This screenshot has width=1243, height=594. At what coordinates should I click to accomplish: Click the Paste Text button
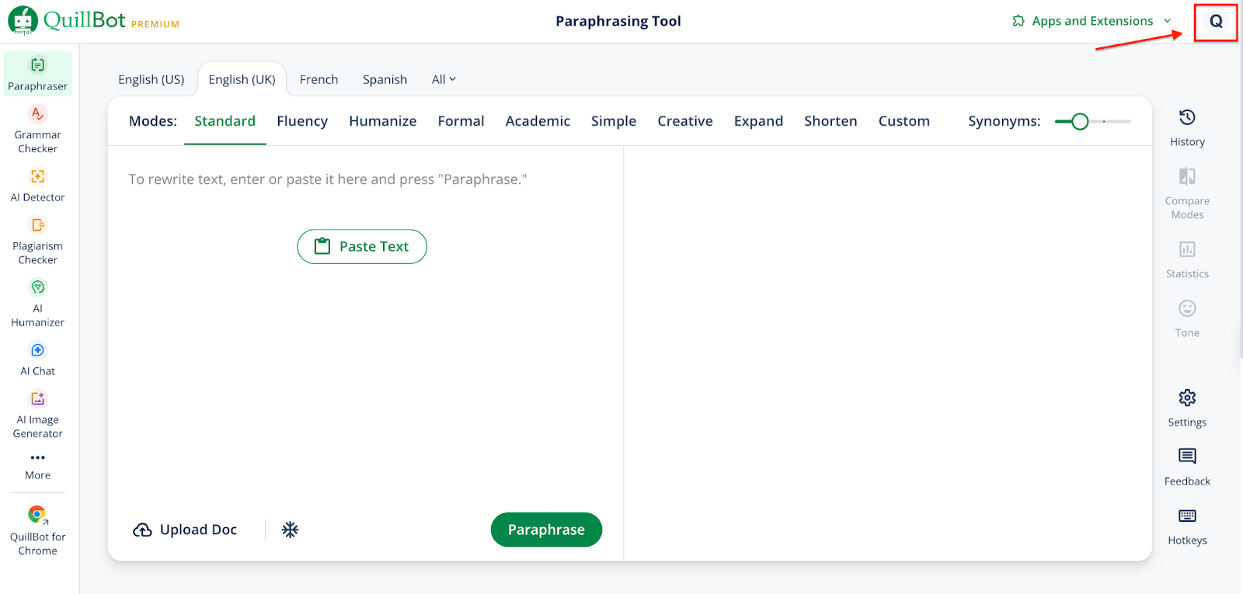[362, 246]
